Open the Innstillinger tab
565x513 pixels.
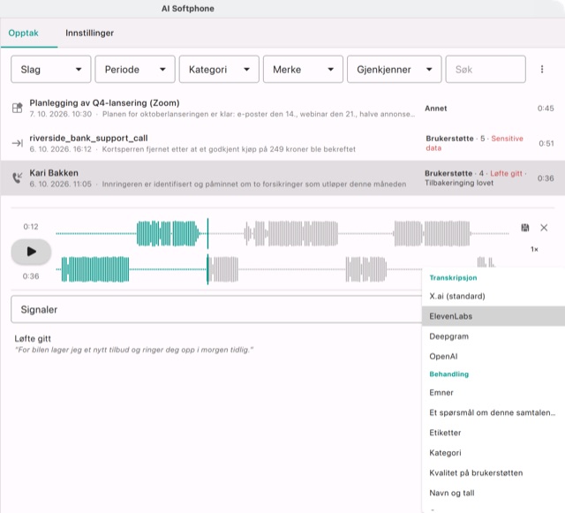89,34
